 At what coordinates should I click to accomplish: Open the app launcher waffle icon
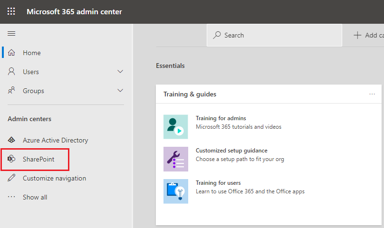pos(11,11)
